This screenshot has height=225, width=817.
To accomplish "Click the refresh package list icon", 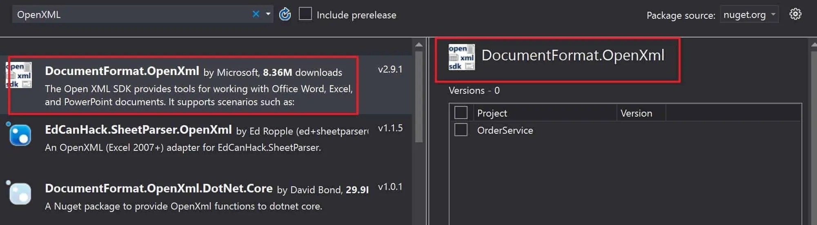I will 285,15.
